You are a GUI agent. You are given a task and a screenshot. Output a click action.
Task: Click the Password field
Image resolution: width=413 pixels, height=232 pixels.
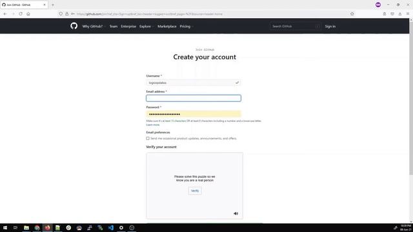tap(194, 114)
